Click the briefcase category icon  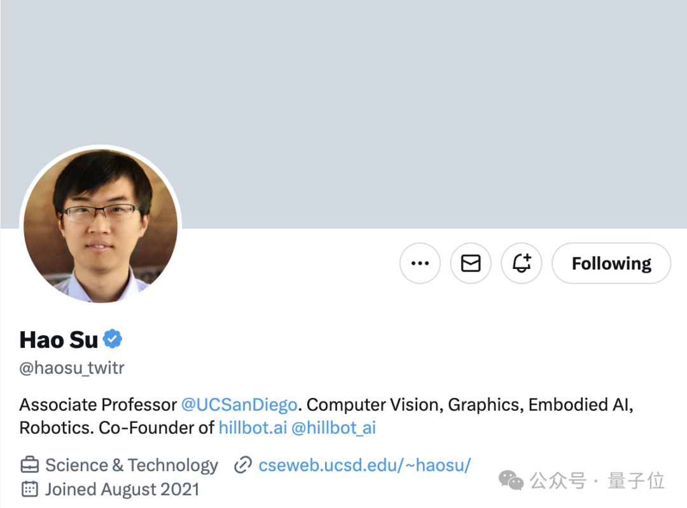[29, 465]
